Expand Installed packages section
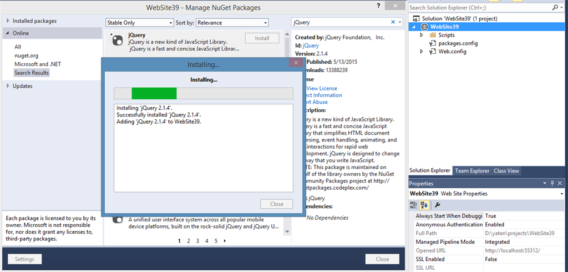This screenshot has height=272, width=568. pos(8,21)
